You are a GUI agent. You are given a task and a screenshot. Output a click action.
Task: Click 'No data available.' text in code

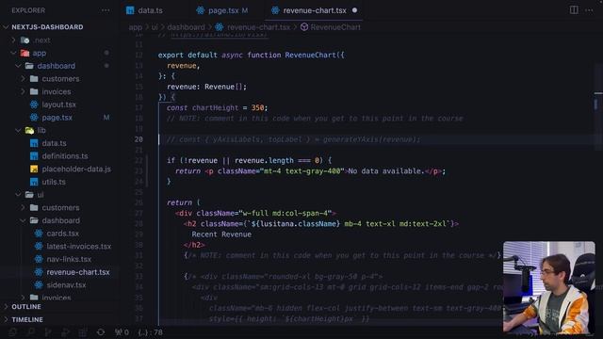pyautogui.click(x=386, y=171)
